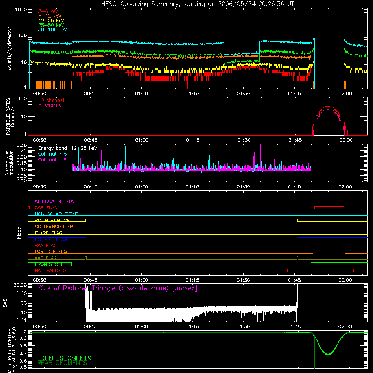Click 01:15 tick under particle rates plot
The image size is (373, 373).
click(x=193, y=140)
